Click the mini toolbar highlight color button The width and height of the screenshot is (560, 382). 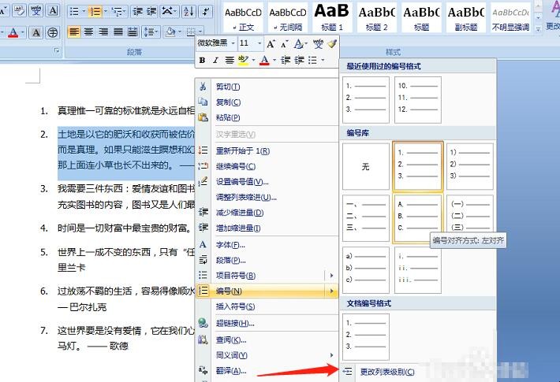[x=244, y=60]
